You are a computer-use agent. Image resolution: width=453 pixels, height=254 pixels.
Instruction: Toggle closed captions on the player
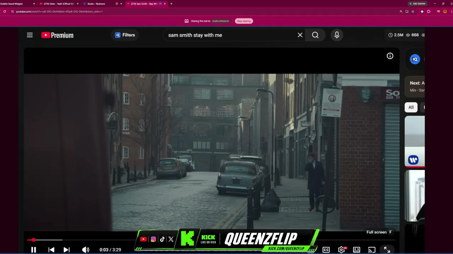(326, 250)
